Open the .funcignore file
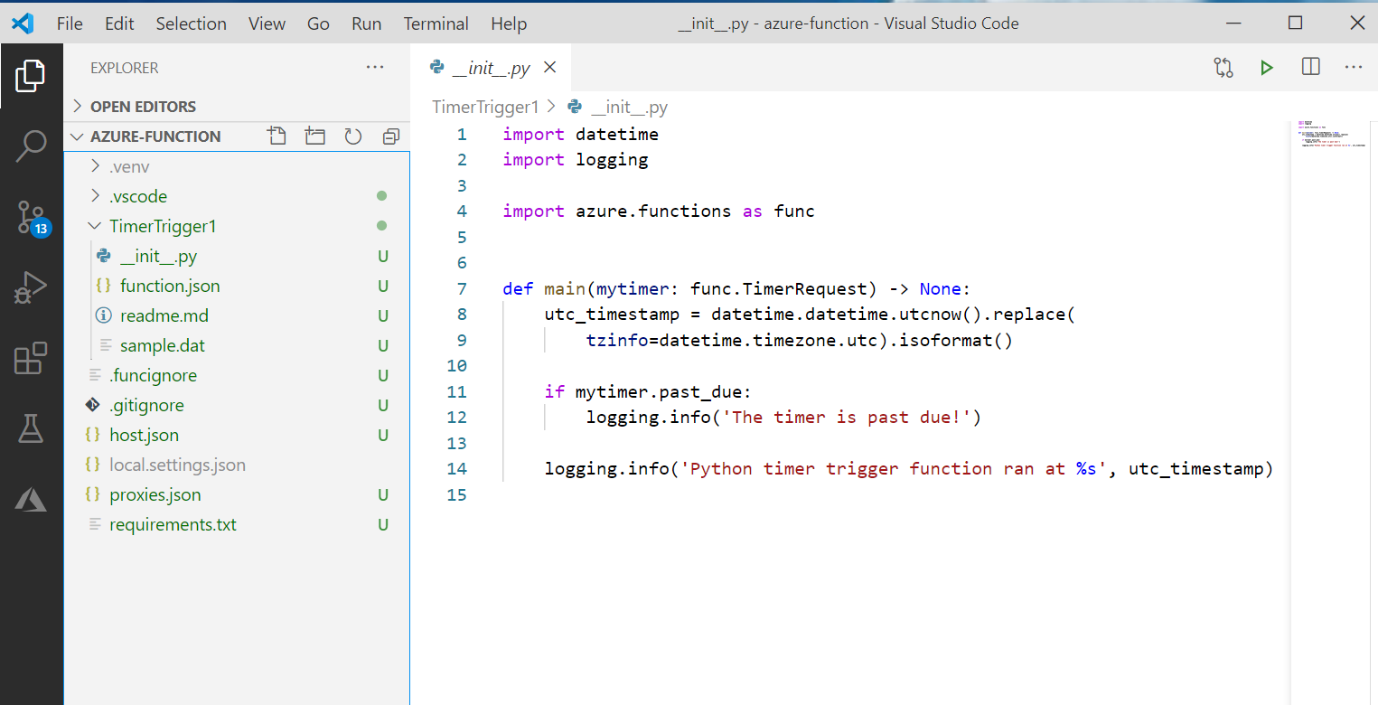 point(237,375)
